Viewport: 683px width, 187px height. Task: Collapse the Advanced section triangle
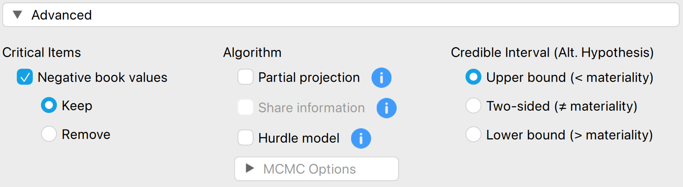(x=17, y=15)
